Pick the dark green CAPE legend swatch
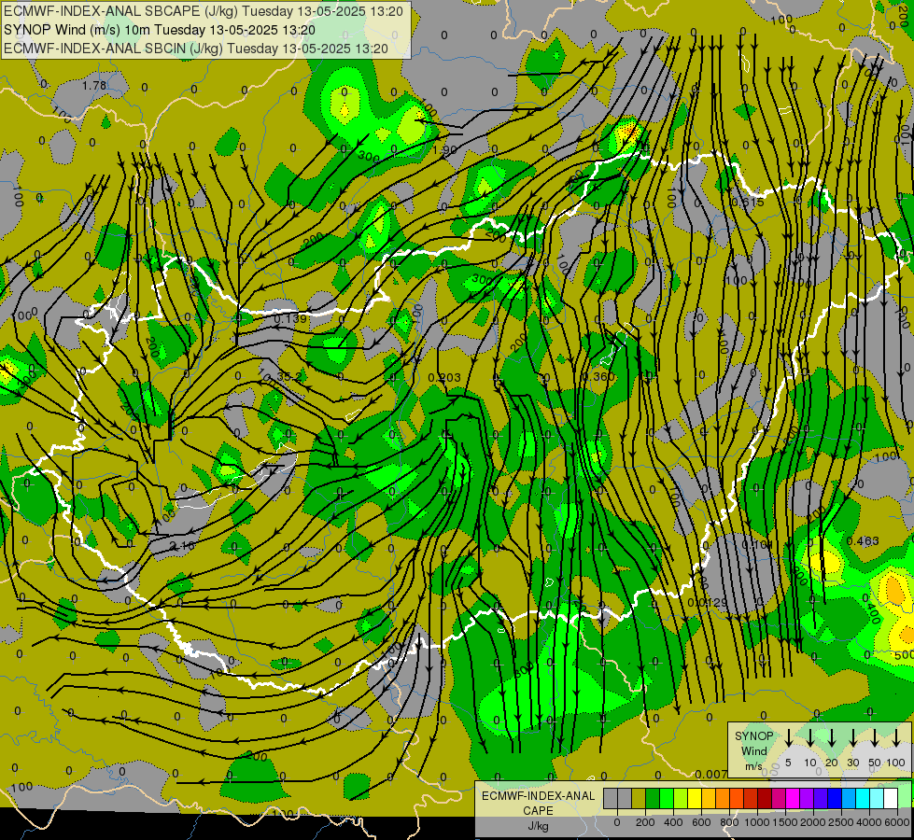 653,798
